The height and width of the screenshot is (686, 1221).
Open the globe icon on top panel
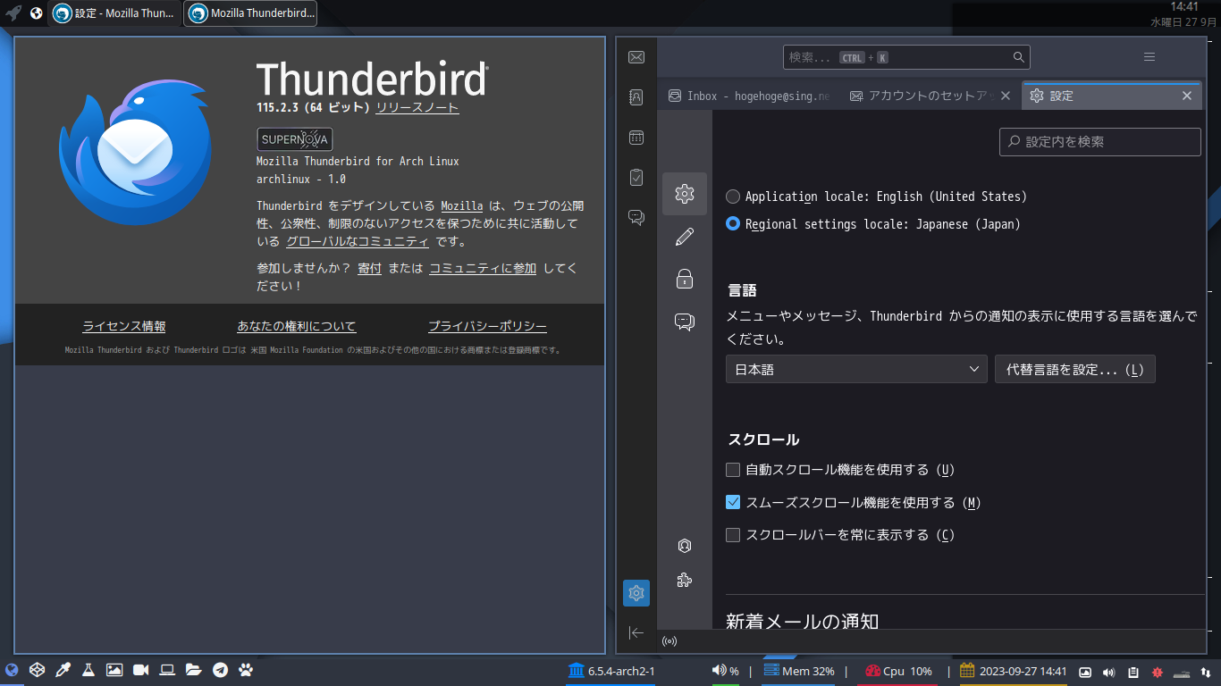click(36, 13)
